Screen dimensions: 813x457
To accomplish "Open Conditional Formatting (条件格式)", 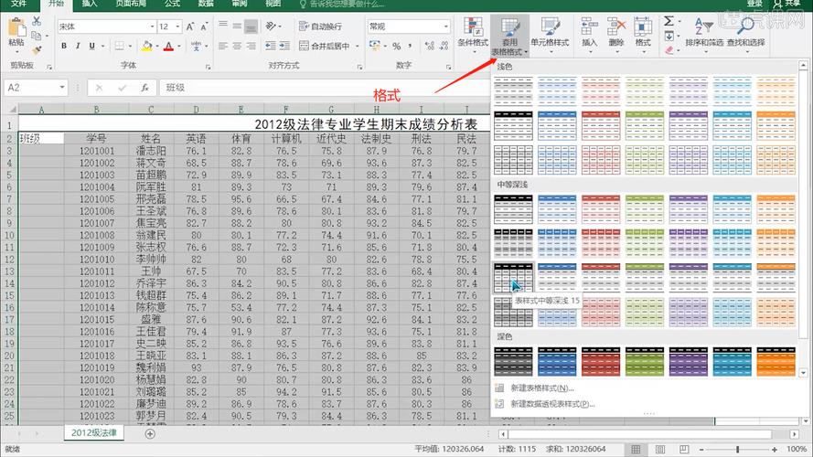I will coord(473,29).
